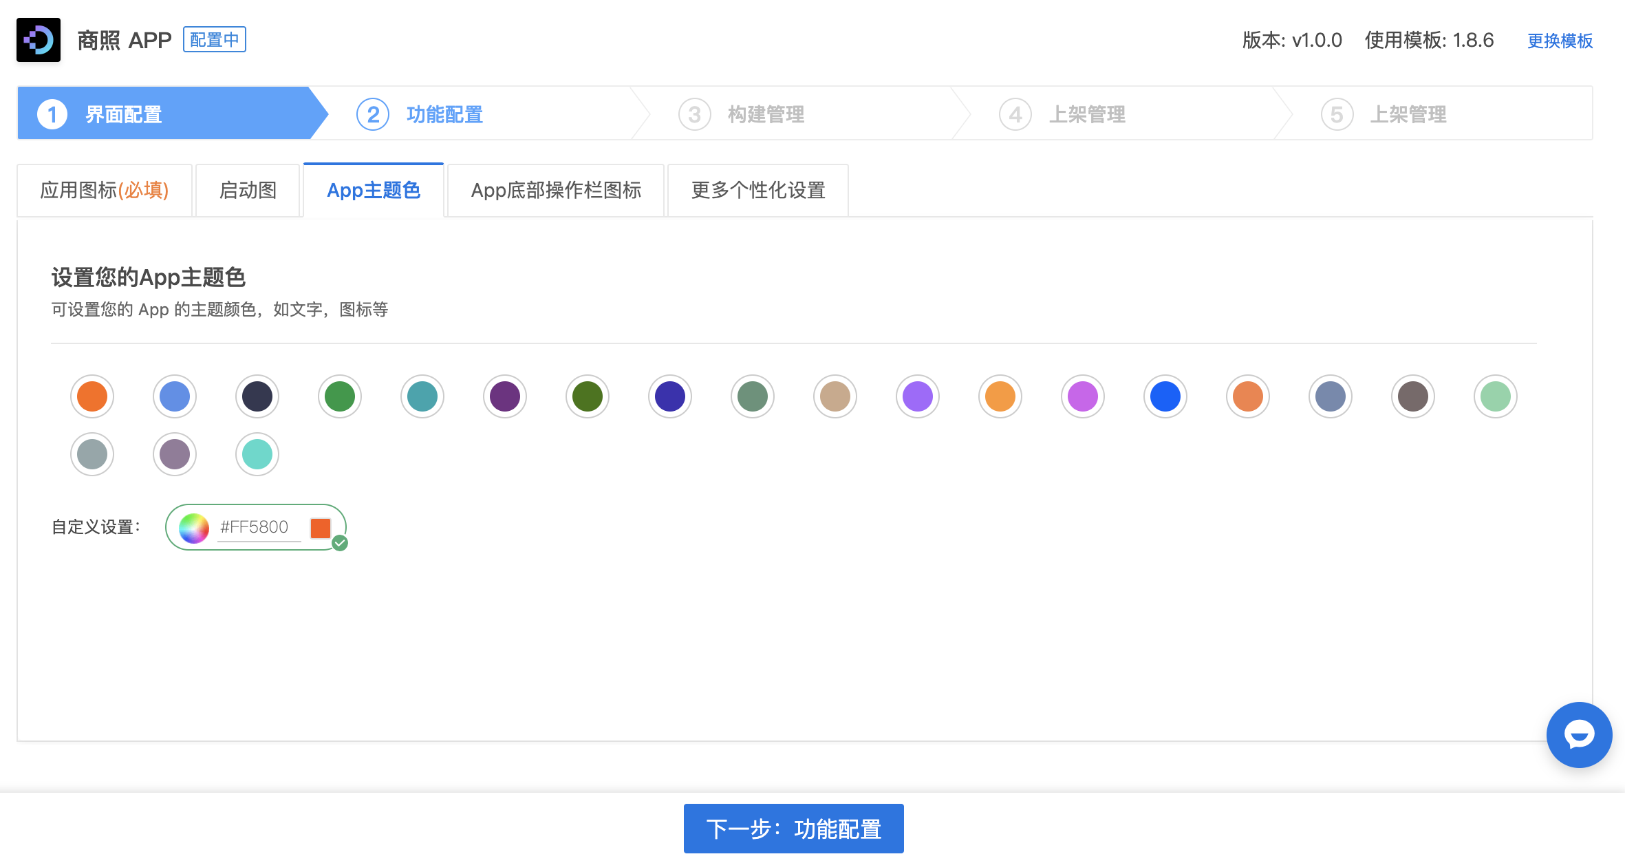The width and height of the screenshot is (1625, 863).
Task: Click the step 5 number circle
Action: [x=1337, y=114]
